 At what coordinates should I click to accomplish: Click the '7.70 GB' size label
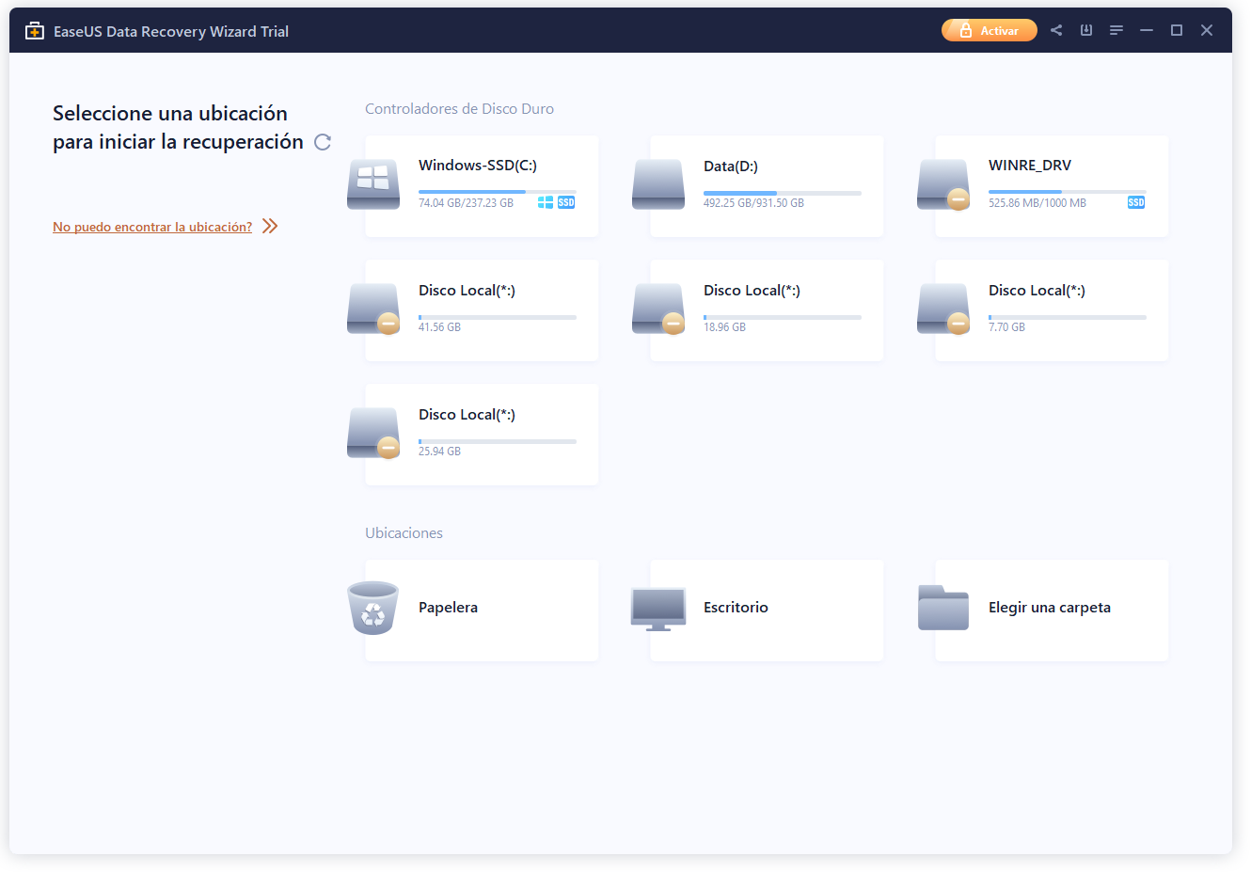1006,327
